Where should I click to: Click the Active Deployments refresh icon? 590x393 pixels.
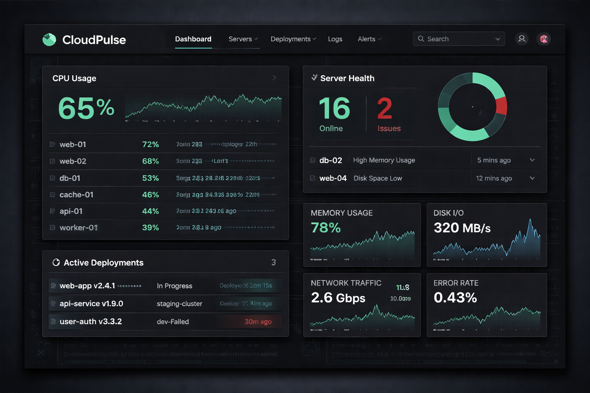coord(56,263)
